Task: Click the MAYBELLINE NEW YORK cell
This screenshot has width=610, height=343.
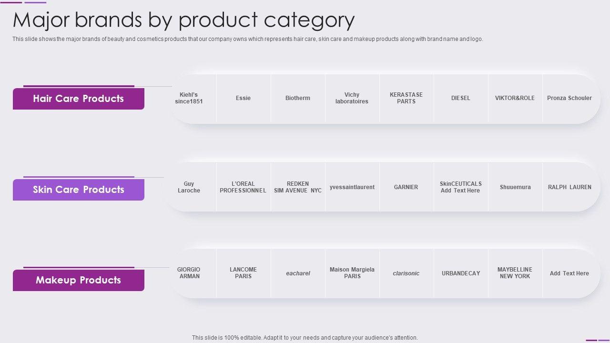Action: 515,273
